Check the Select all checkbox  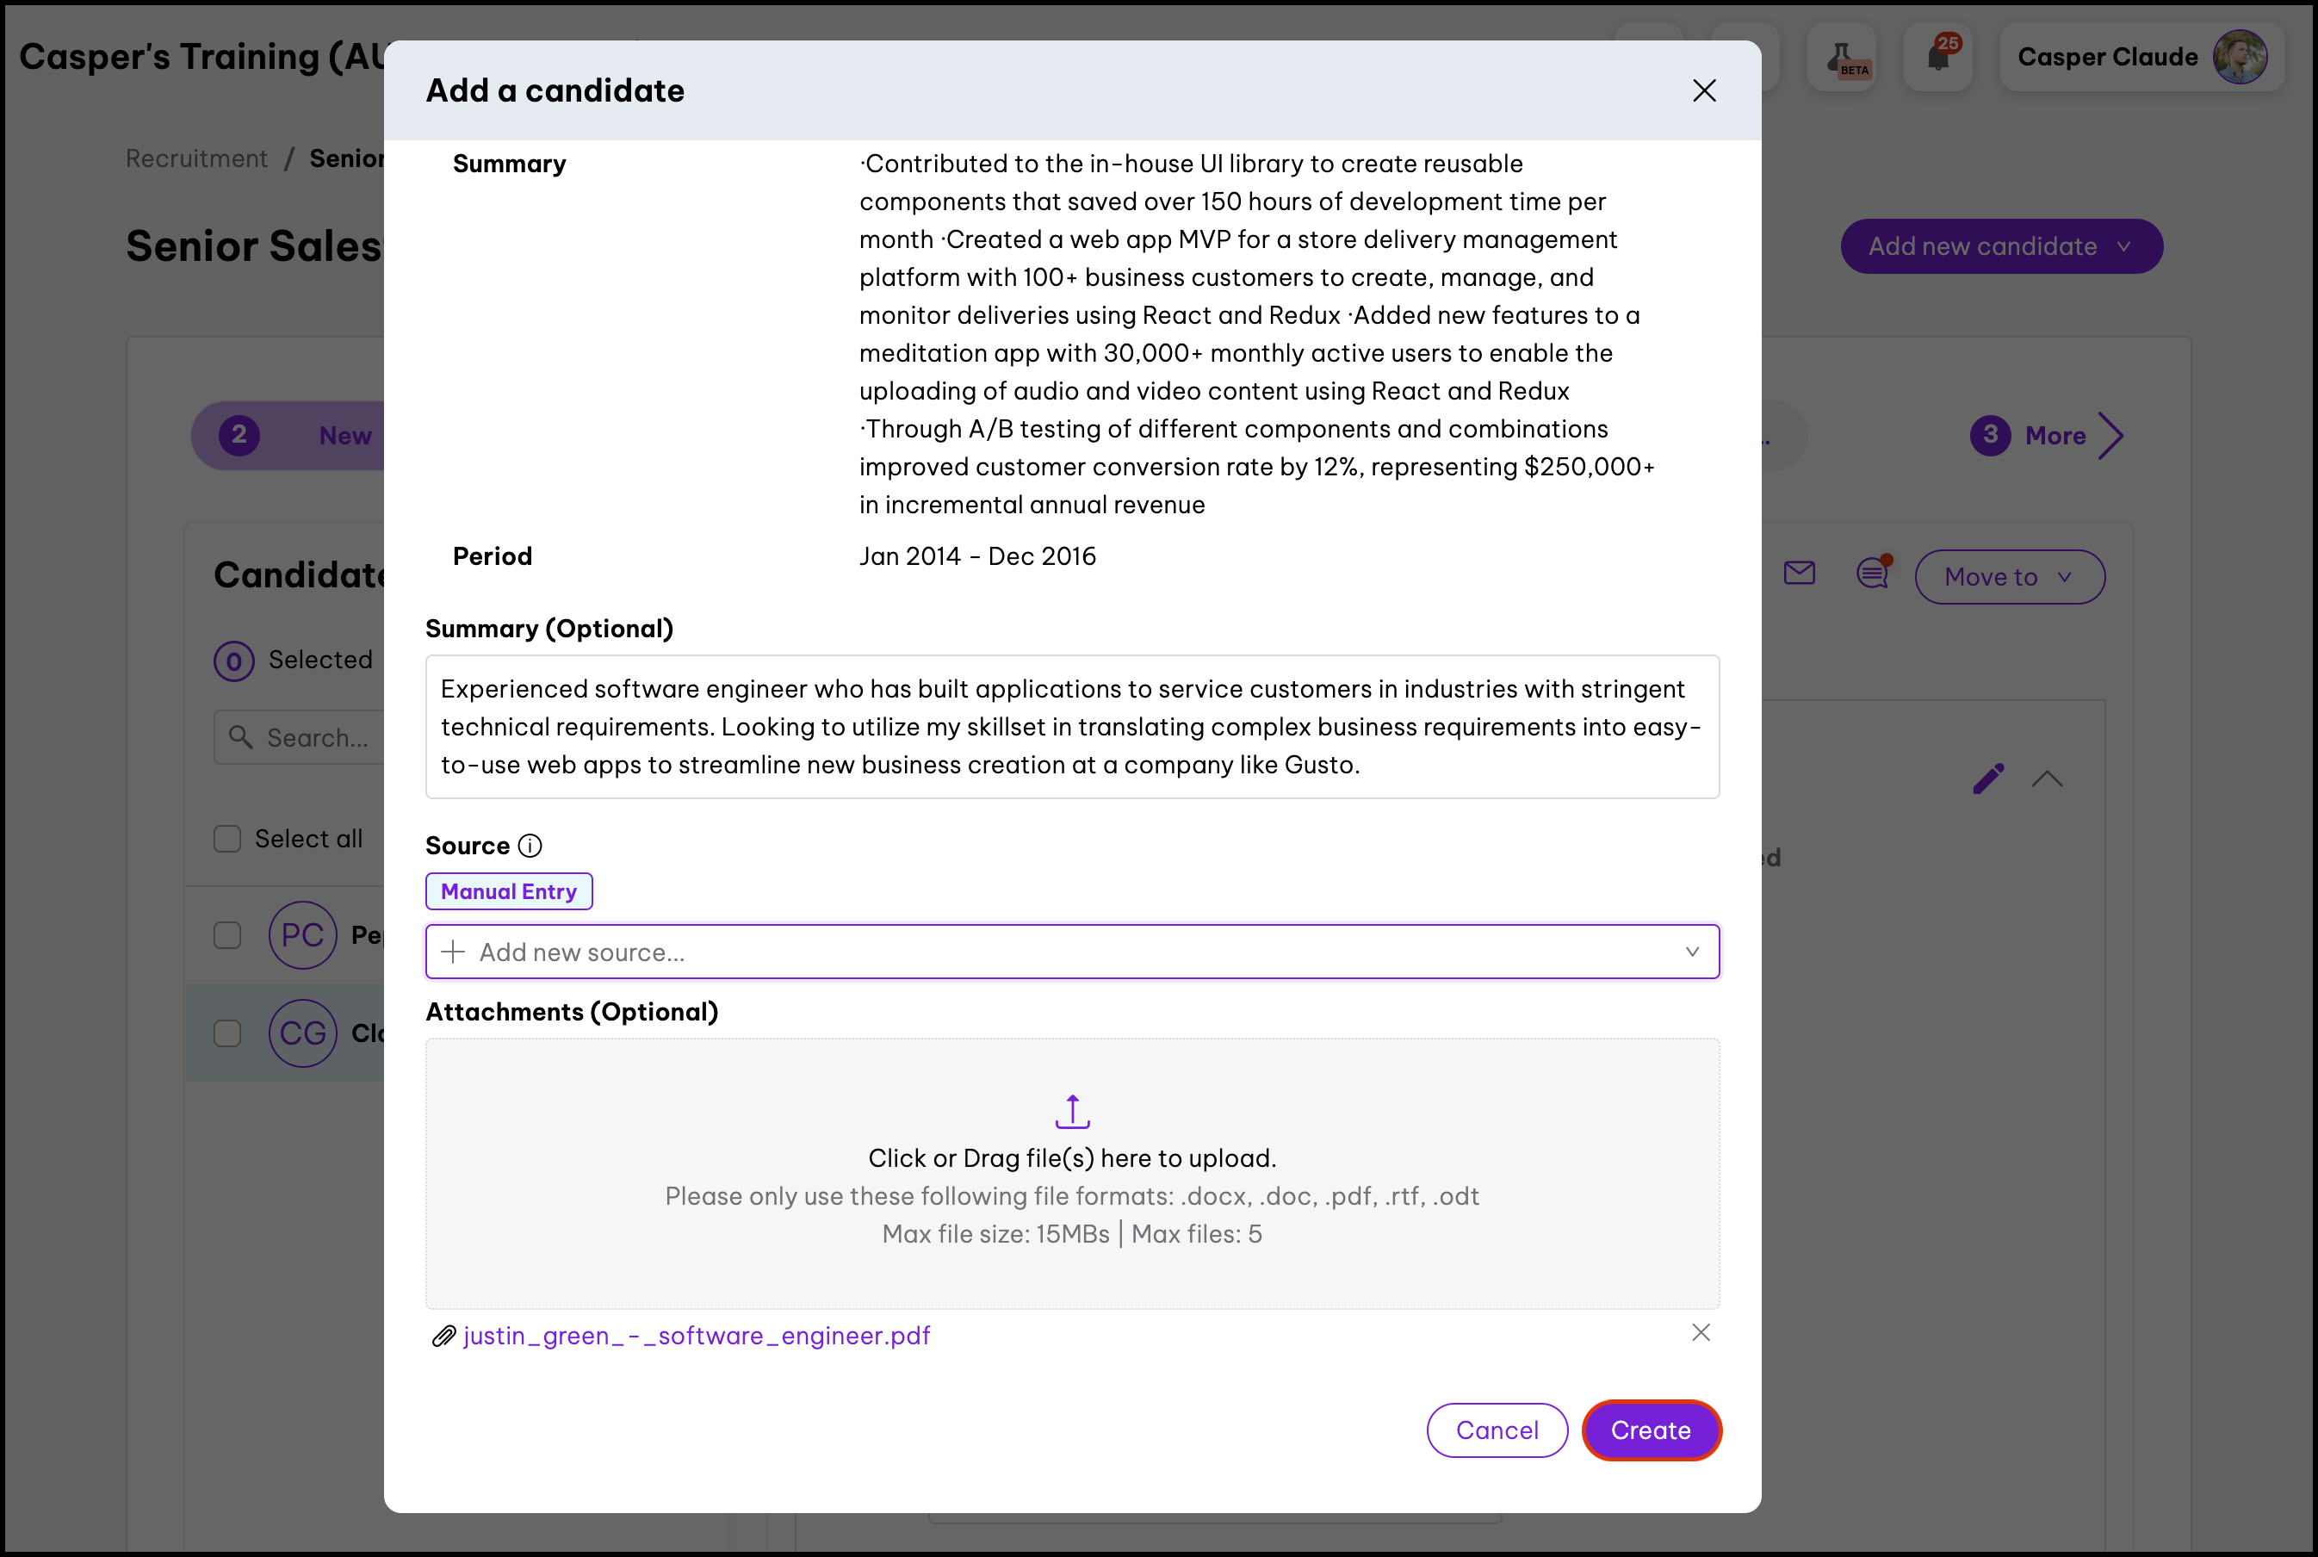click(227, 839)
